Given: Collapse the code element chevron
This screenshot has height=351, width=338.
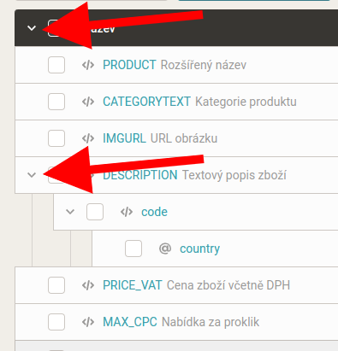Looking at the screenshot, I should tap(70, 212).
